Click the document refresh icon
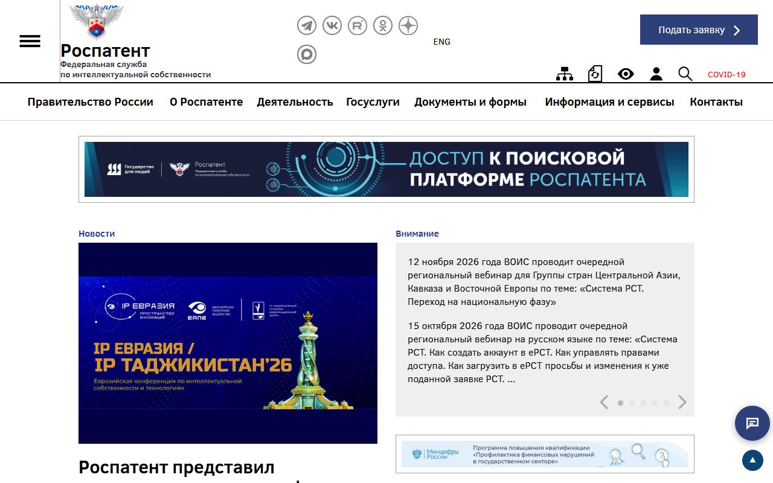This screenshot has height=483, width=773. tap(595, 74)
